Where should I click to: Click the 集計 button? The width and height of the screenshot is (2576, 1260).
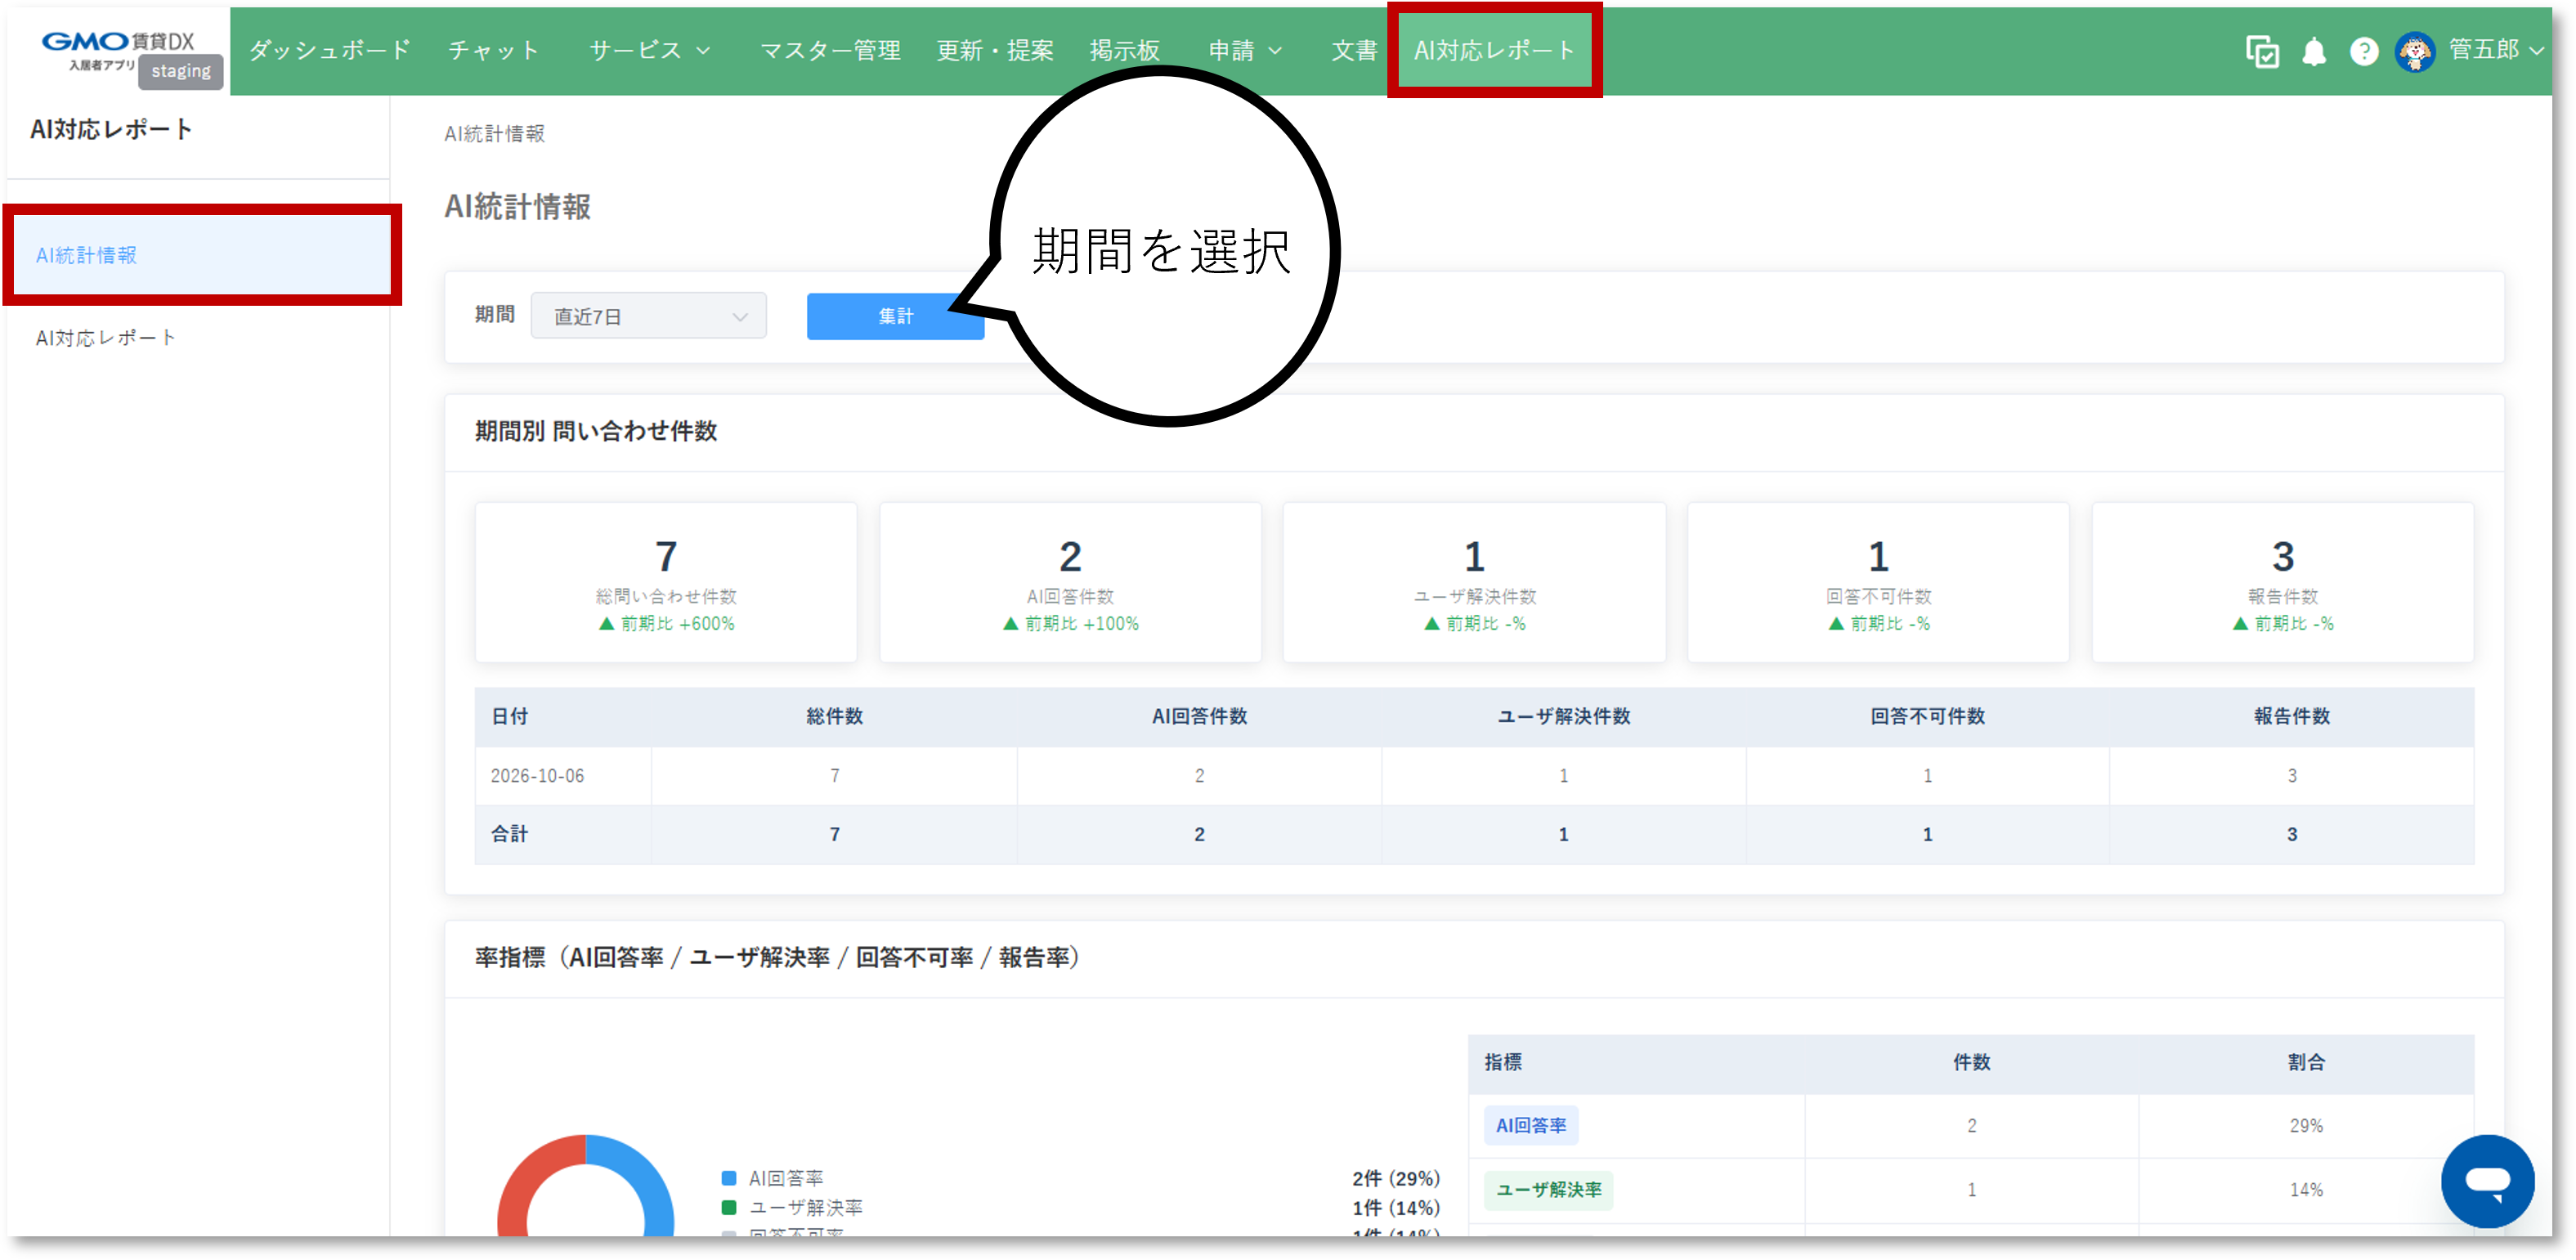(895, 316)
